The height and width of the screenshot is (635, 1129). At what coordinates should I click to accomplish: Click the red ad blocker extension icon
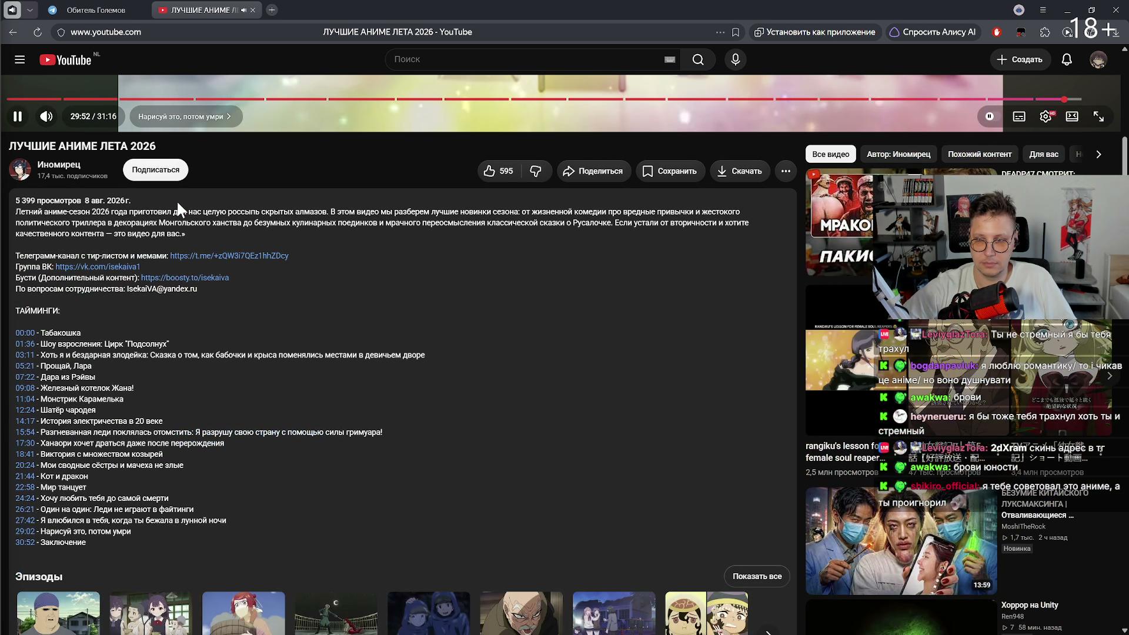point(997,32)
